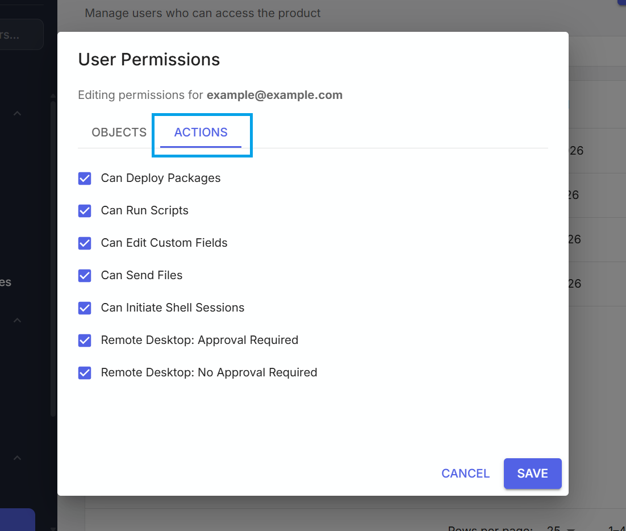Disable Can Initiate Shell Sessions
The height and width of the screenshot is (531, 626).
point(84,308)
